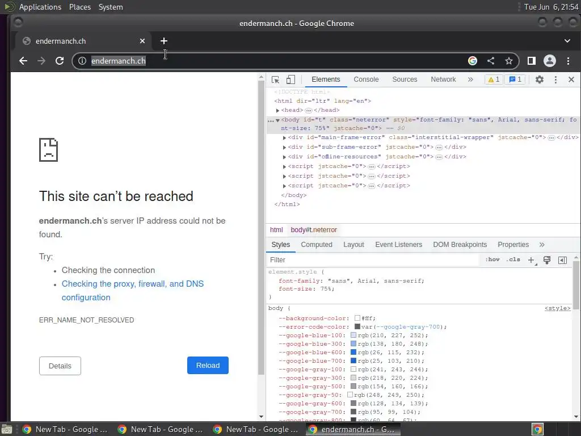
Task: Click the forward navigation arrow
Action: 41,61
